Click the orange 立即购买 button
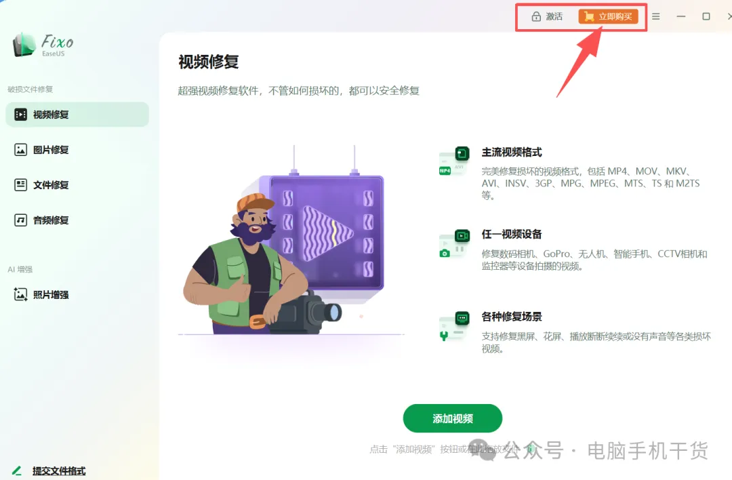Image resolution: width=732 pixels, height=480 pixels. [x=608, y=17]
